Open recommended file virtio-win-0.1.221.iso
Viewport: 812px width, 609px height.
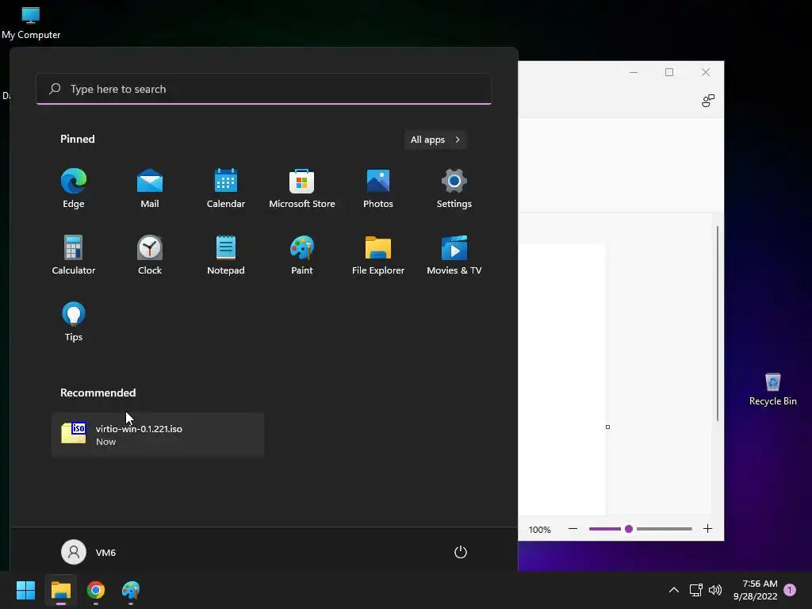click(x=158, y=435)
